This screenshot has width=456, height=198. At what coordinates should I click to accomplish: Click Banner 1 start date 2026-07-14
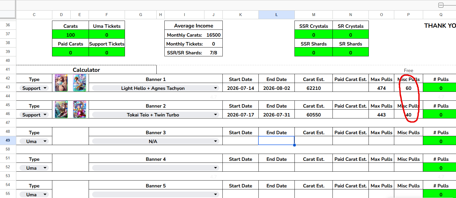(240, 88)
